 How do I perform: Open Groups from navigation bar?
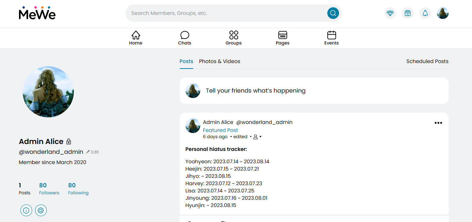tap(233, 38)
